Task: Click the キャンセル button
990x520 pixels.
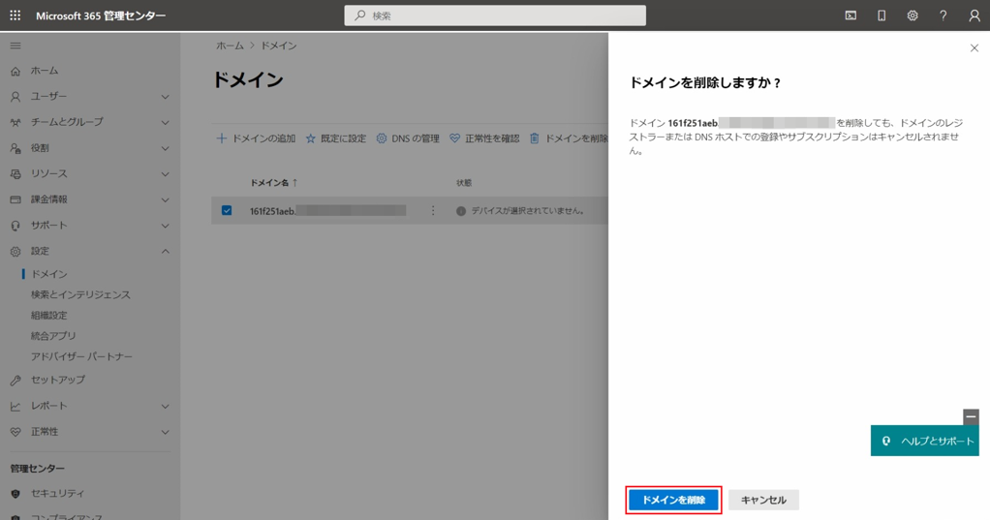Action: 763,500
